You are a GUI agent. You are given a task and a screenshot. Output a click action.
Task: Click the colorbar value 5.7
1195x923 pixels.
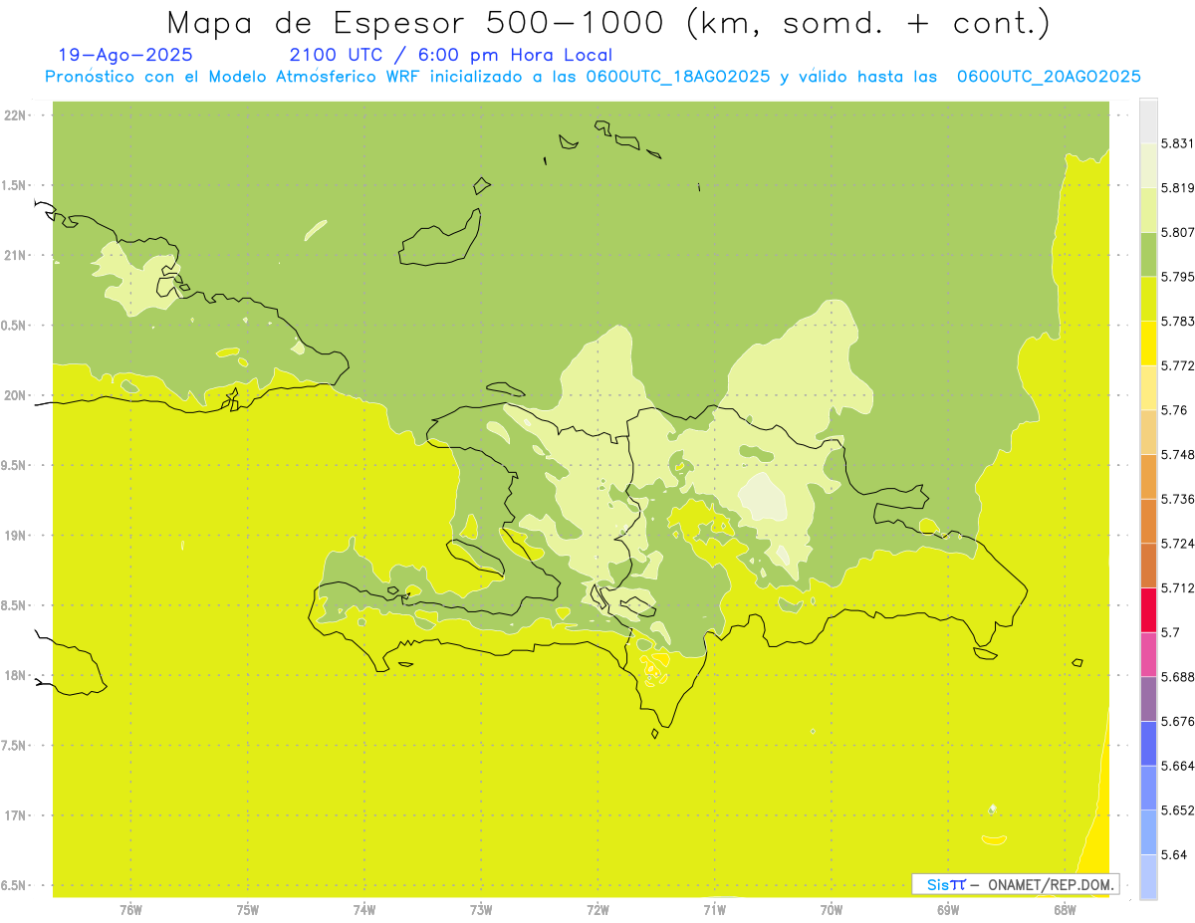coord(1170,632)
